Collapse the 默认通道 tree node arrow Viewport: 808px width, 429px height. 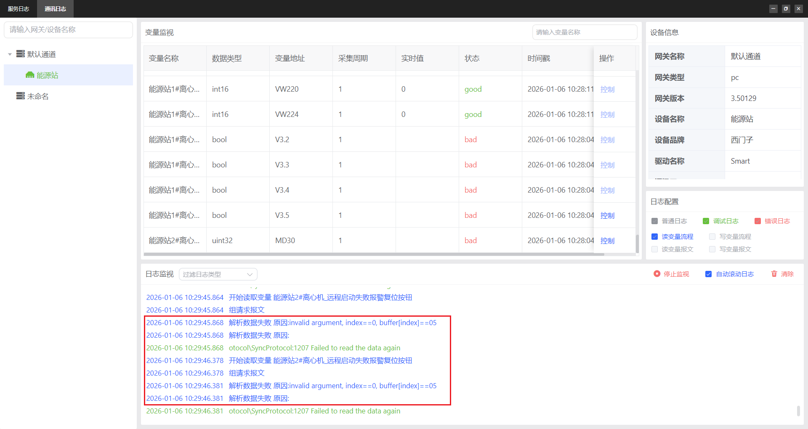pos(10,54)
